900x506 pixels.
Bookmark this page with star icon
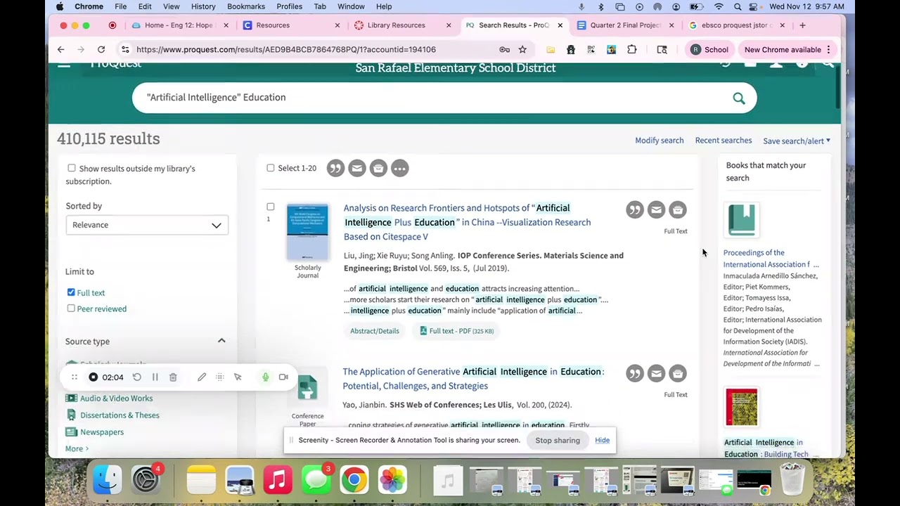tap(522, 49)
